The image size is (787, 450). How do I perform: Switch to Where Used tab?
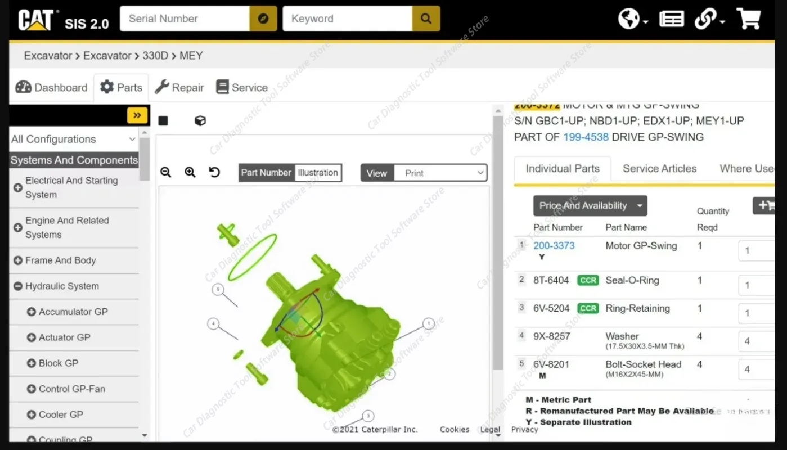747,169
